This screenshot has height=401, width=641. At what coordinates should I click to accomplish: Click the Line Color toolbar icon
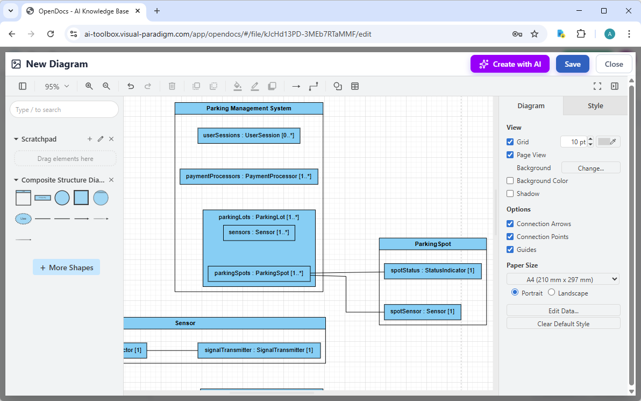pos(255,86)
